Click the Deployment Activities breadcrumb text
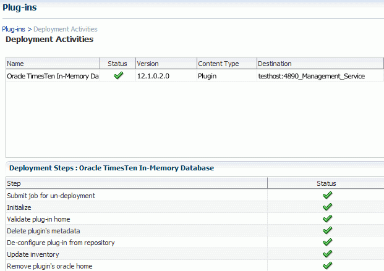Image resolution: width=384 pixels, height=271 pixels. pyautogui.click(x=66, y=29)
